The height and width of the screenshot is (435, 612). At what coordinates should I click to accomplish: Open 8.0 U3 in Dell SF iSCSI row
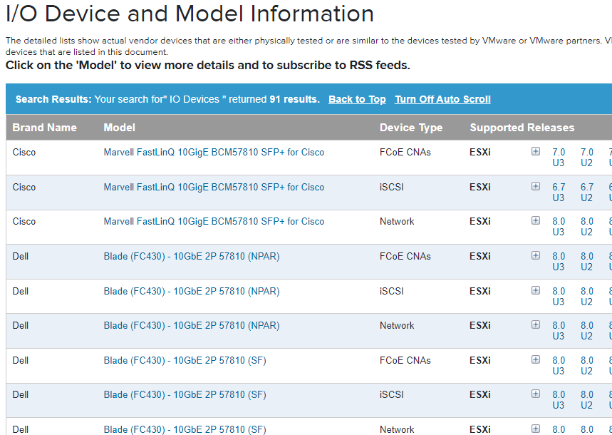(x=559, y=400)
